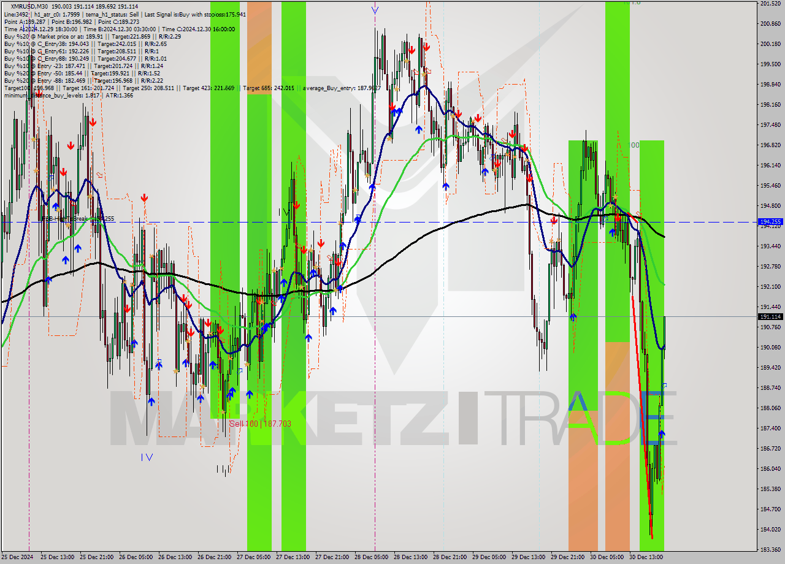Screen dimensions: 785x564
Task: Click the '26 Dec 21:00' time label
Action: tap(214, 557)
